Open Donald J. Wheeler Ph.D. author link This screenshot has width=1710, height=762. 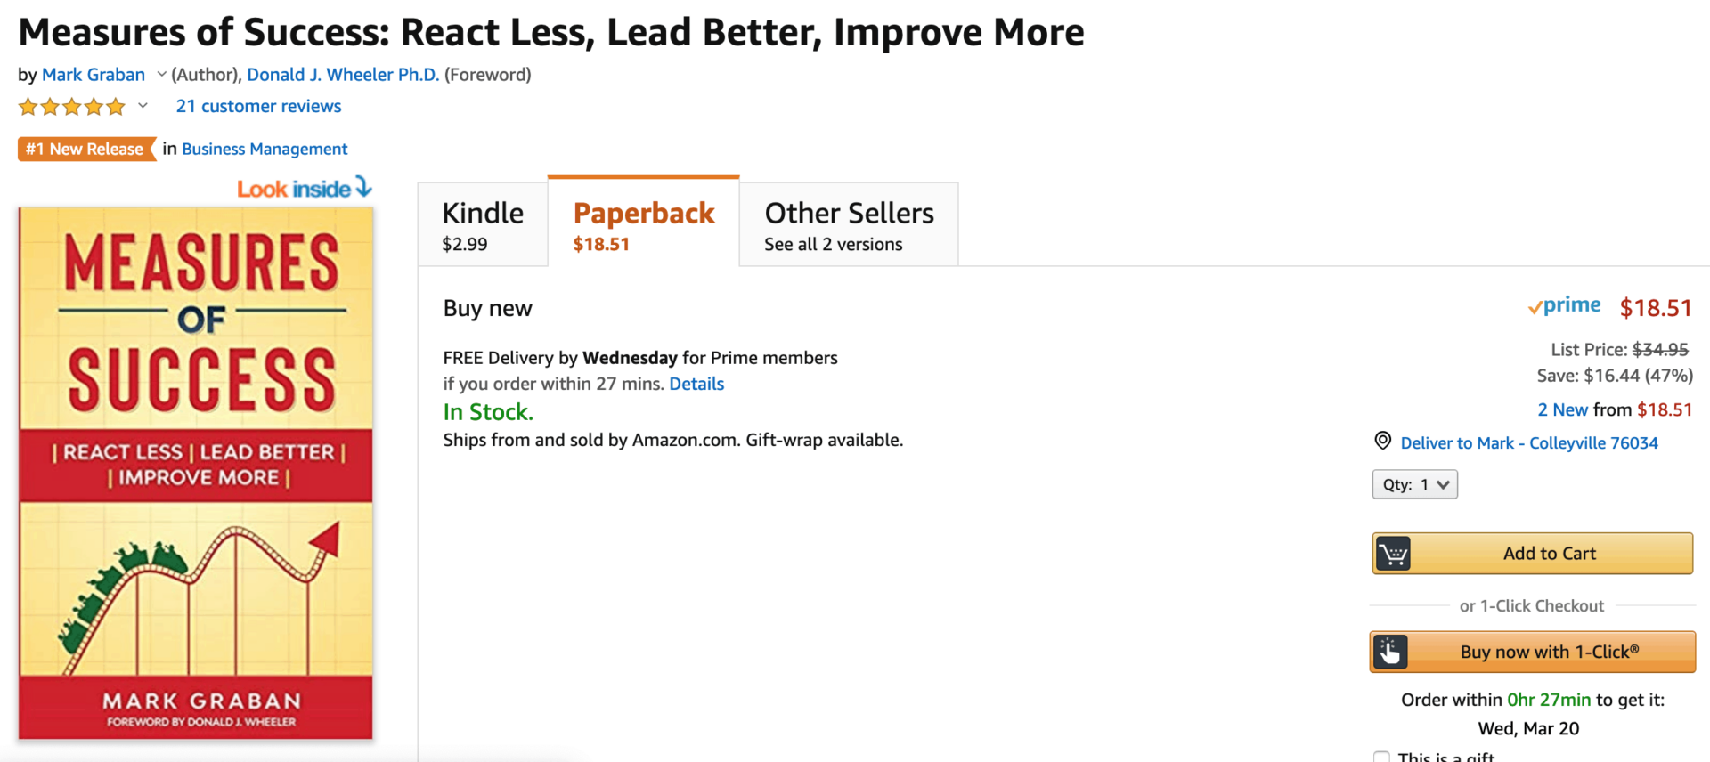[343, 75]
